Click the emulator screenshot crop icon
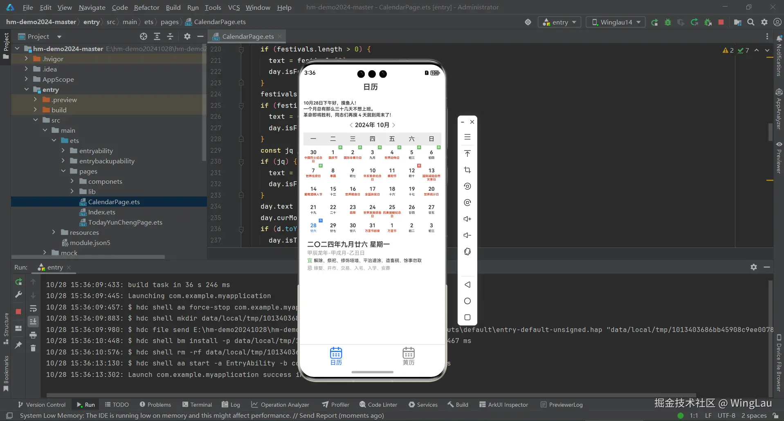The height and width of the screenshot is (421, 784). click(467, 170)
